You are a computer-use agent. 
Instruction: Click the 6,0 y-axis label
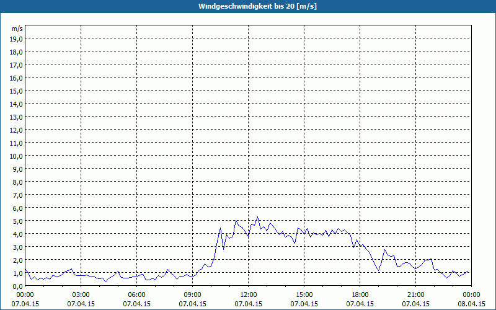(x=18, y=208)
